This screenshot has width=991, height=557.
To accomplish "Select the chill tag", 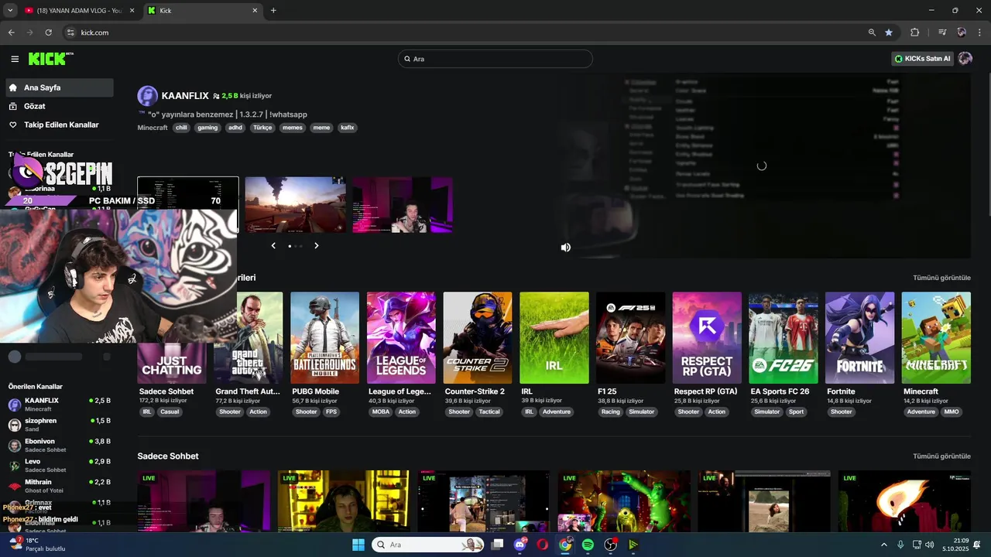I will [x=181, y=128].
